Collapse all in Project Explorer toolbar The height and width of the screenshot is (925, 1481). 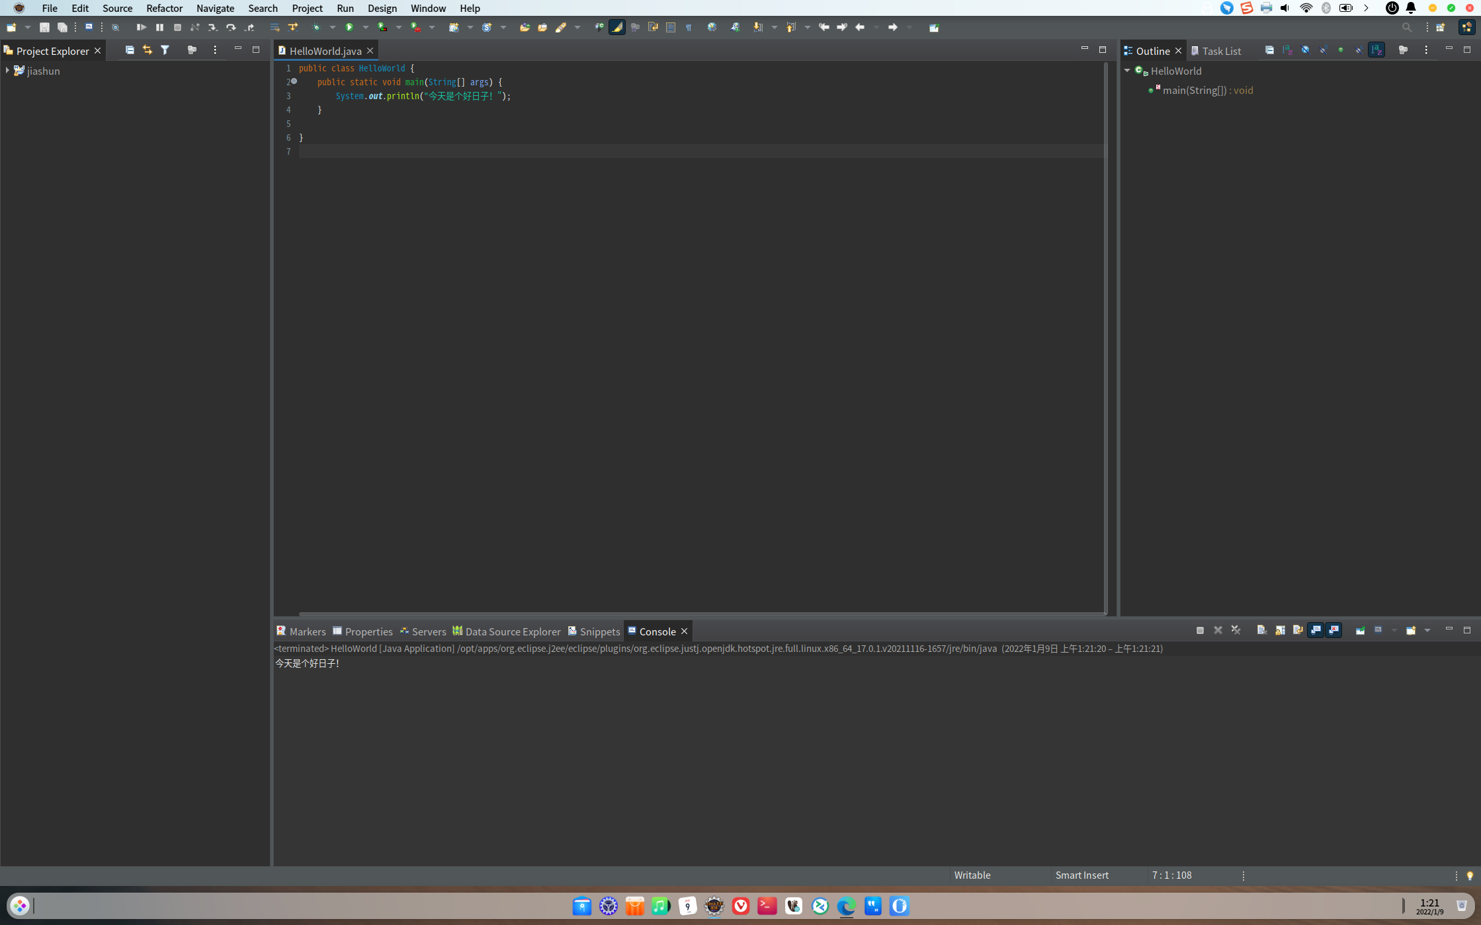pos(130,50)
